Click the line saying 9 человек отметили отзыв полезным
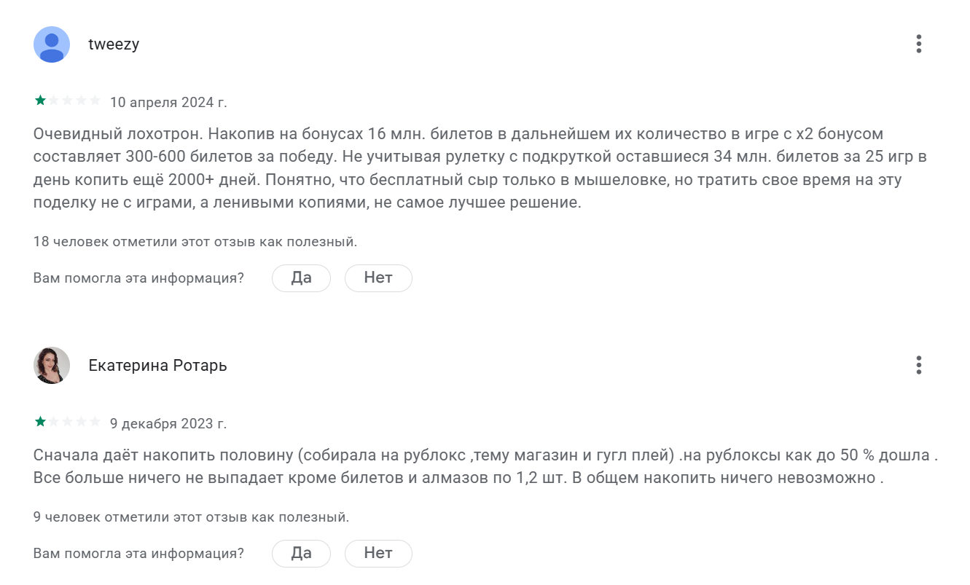The image size is (970, 585). [192, 517]
